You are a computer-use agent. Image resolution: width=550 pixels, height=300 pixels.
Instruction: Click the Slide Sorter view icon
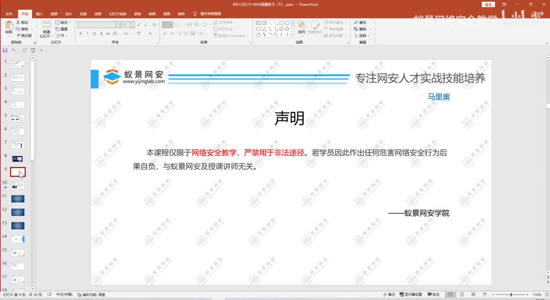(463, 294)
